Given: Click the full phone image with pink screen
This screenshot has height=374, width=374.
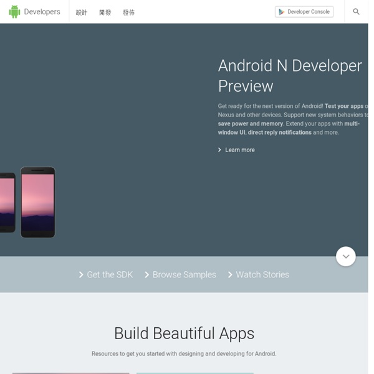Looking at the screenshot, I should (x=38, y=202).
